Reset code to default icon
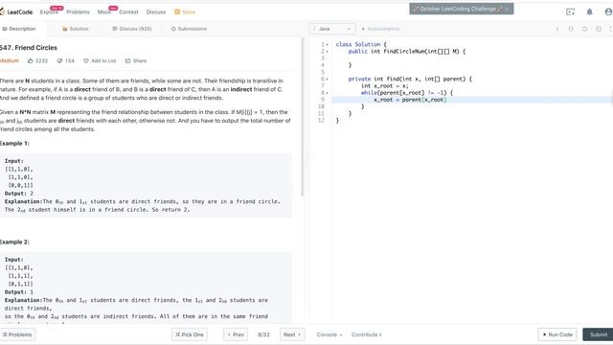 [584, 29]
